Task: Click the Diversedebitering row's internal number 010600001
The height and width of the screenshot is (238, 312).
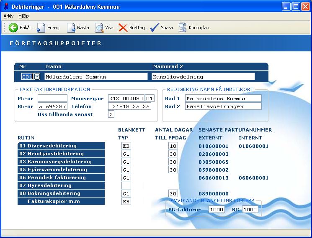Action: 254,146
